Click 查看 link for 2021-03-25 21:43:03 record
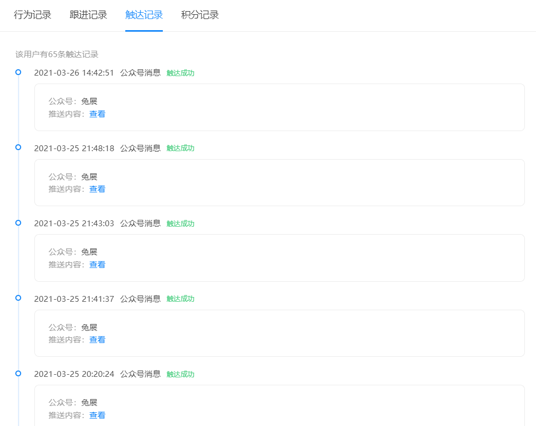 (x=97, y=265)
